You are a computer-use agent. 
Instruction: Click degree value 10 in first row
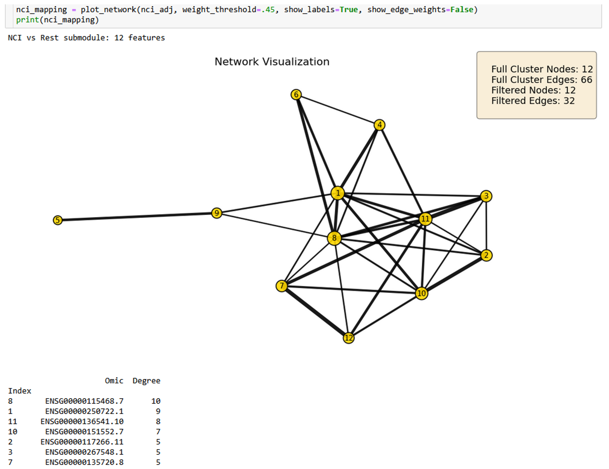[x=156, y=401]
